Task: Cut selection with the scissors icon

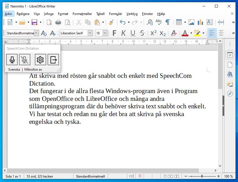Action: tap(79, 22)
